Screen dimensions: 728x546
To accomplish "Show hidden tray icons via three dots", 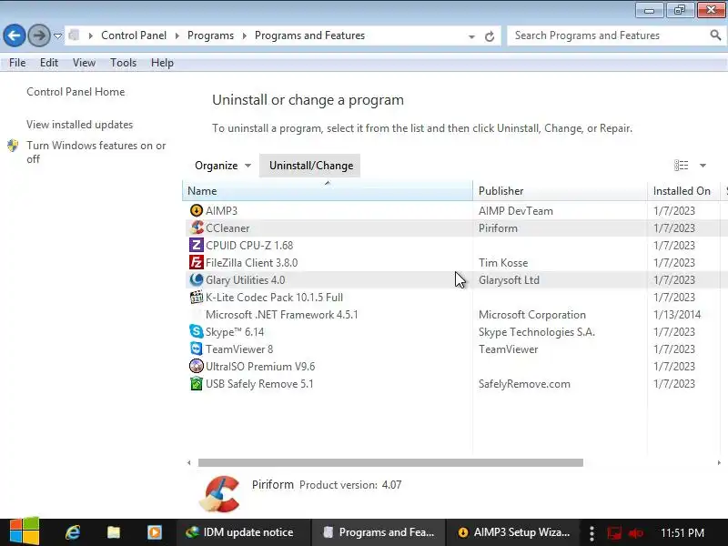I will coord(591,533).
